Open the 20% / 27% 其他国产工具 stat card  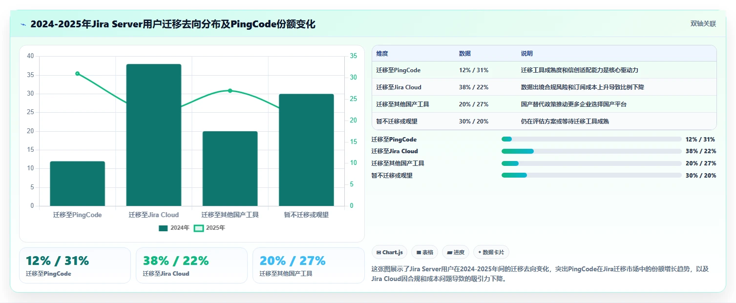pyautogui.click(x=309, y=265)
